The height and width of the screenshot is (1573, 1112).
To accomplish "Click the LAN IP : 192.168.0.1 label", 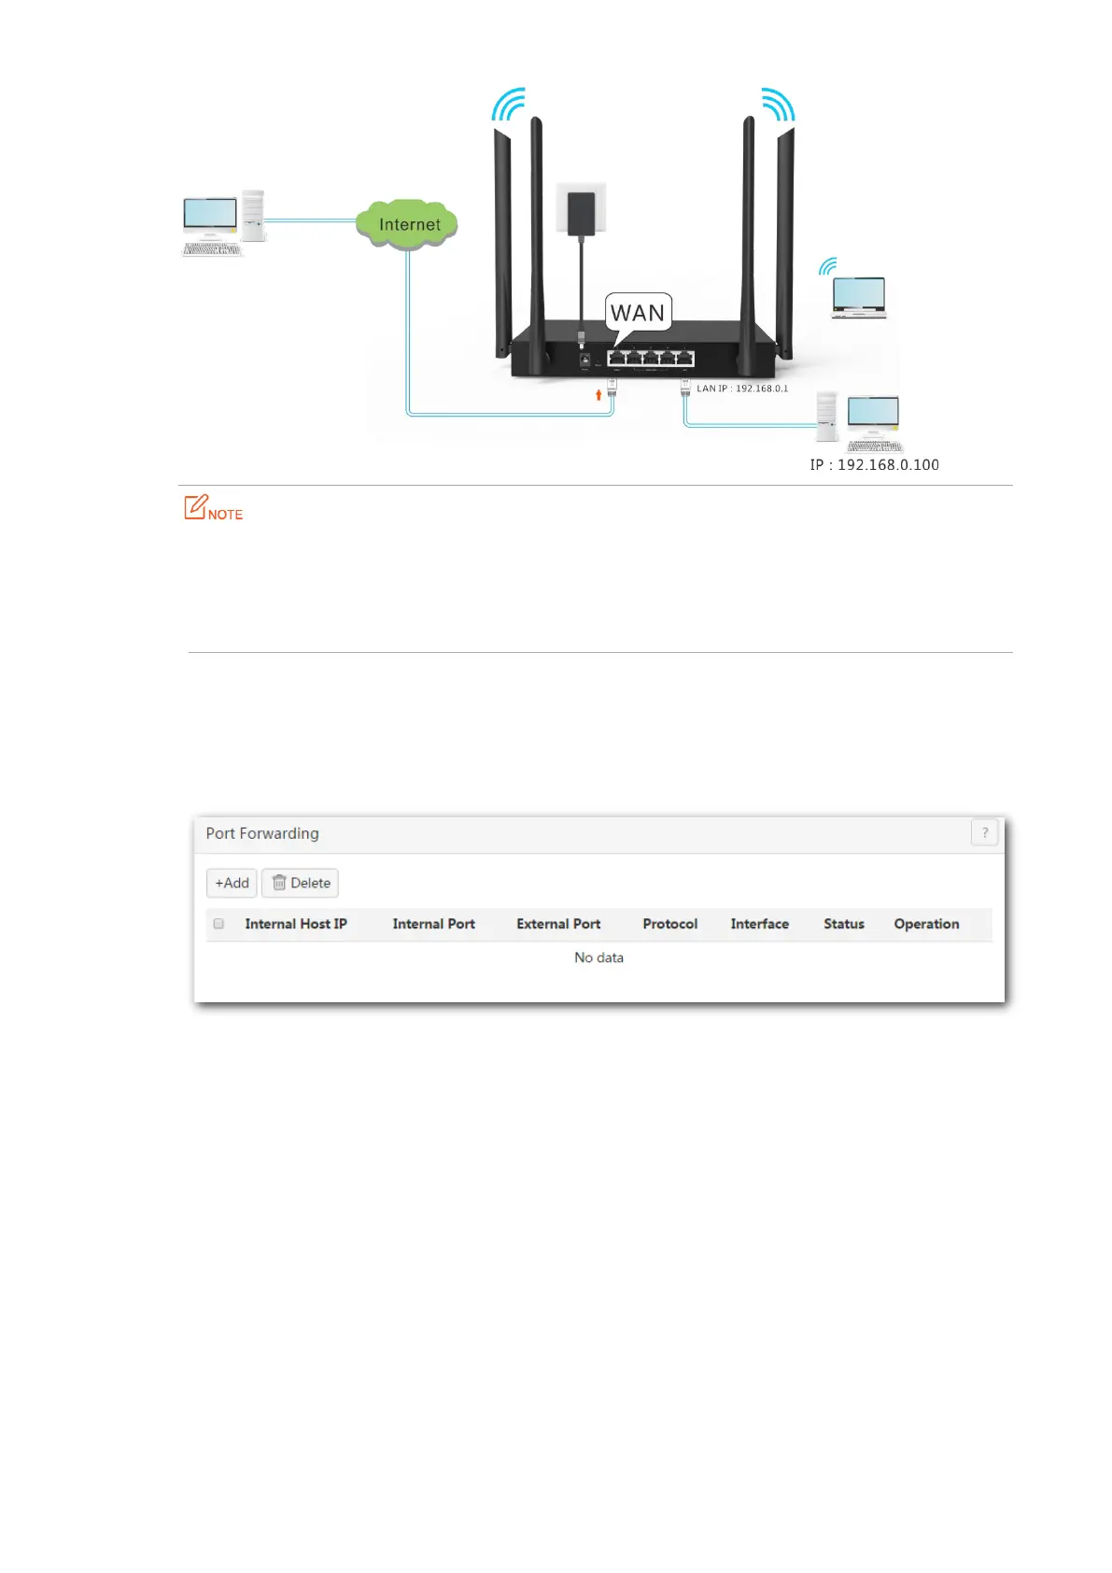I will pos(742,389).
